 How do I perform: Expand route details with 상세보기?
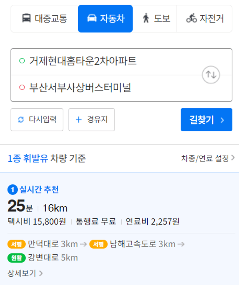[x=25, y=273]
